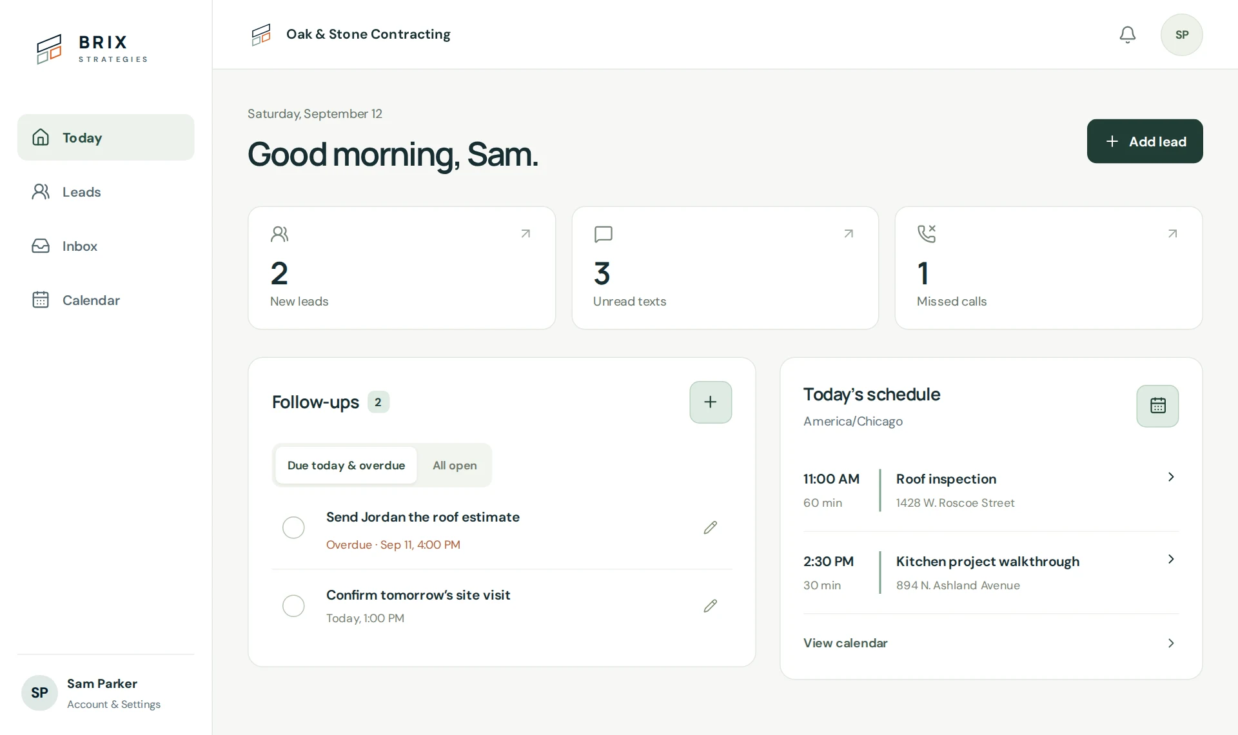Open Account & Settings
Viewport: 1238px width, 735px height.
pyautogui.click(x=113, y=704)
